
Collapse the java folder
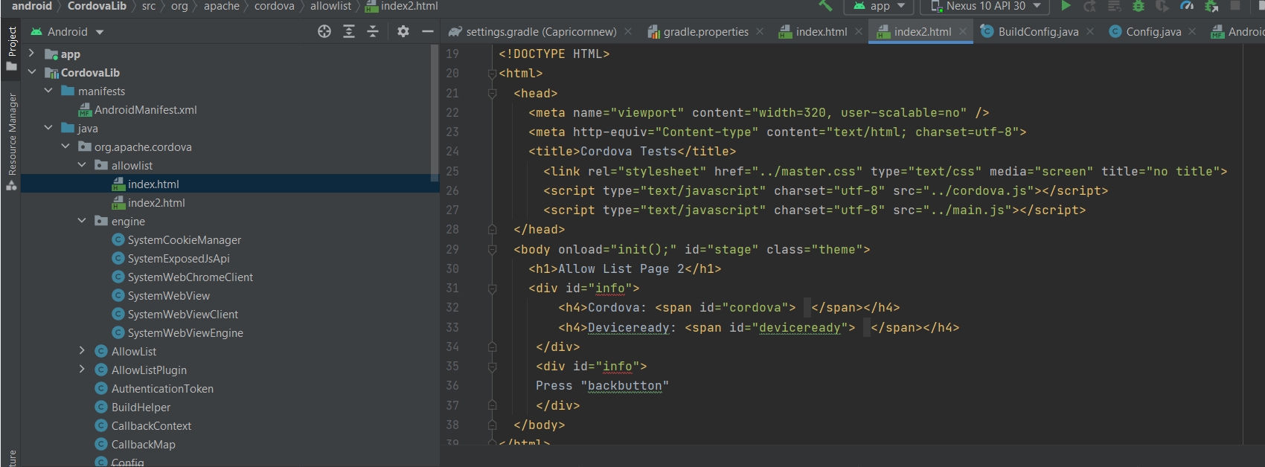pyautogui.click(x=48, y=128)
